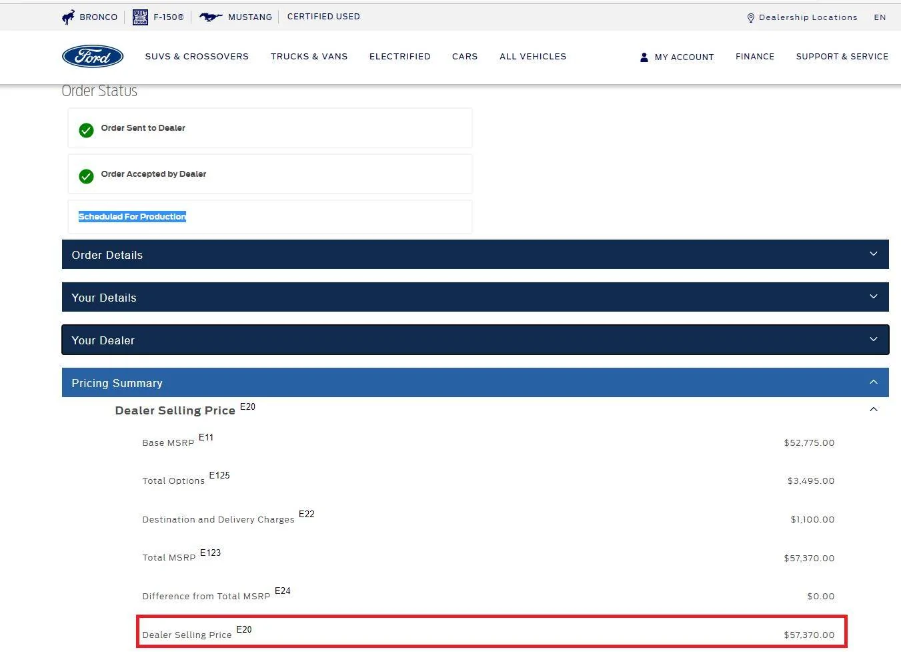
Task: Click the Dealership Locations pin icon
Action: 751,18
